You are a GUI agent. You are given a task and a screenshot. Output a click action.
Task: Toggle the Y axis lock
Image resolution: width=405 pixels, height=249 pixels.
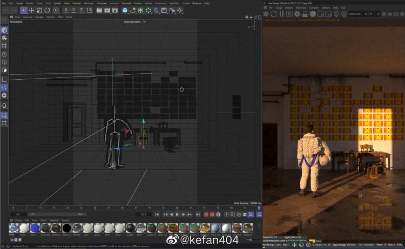pyautogui.click(x=73, y=10)
